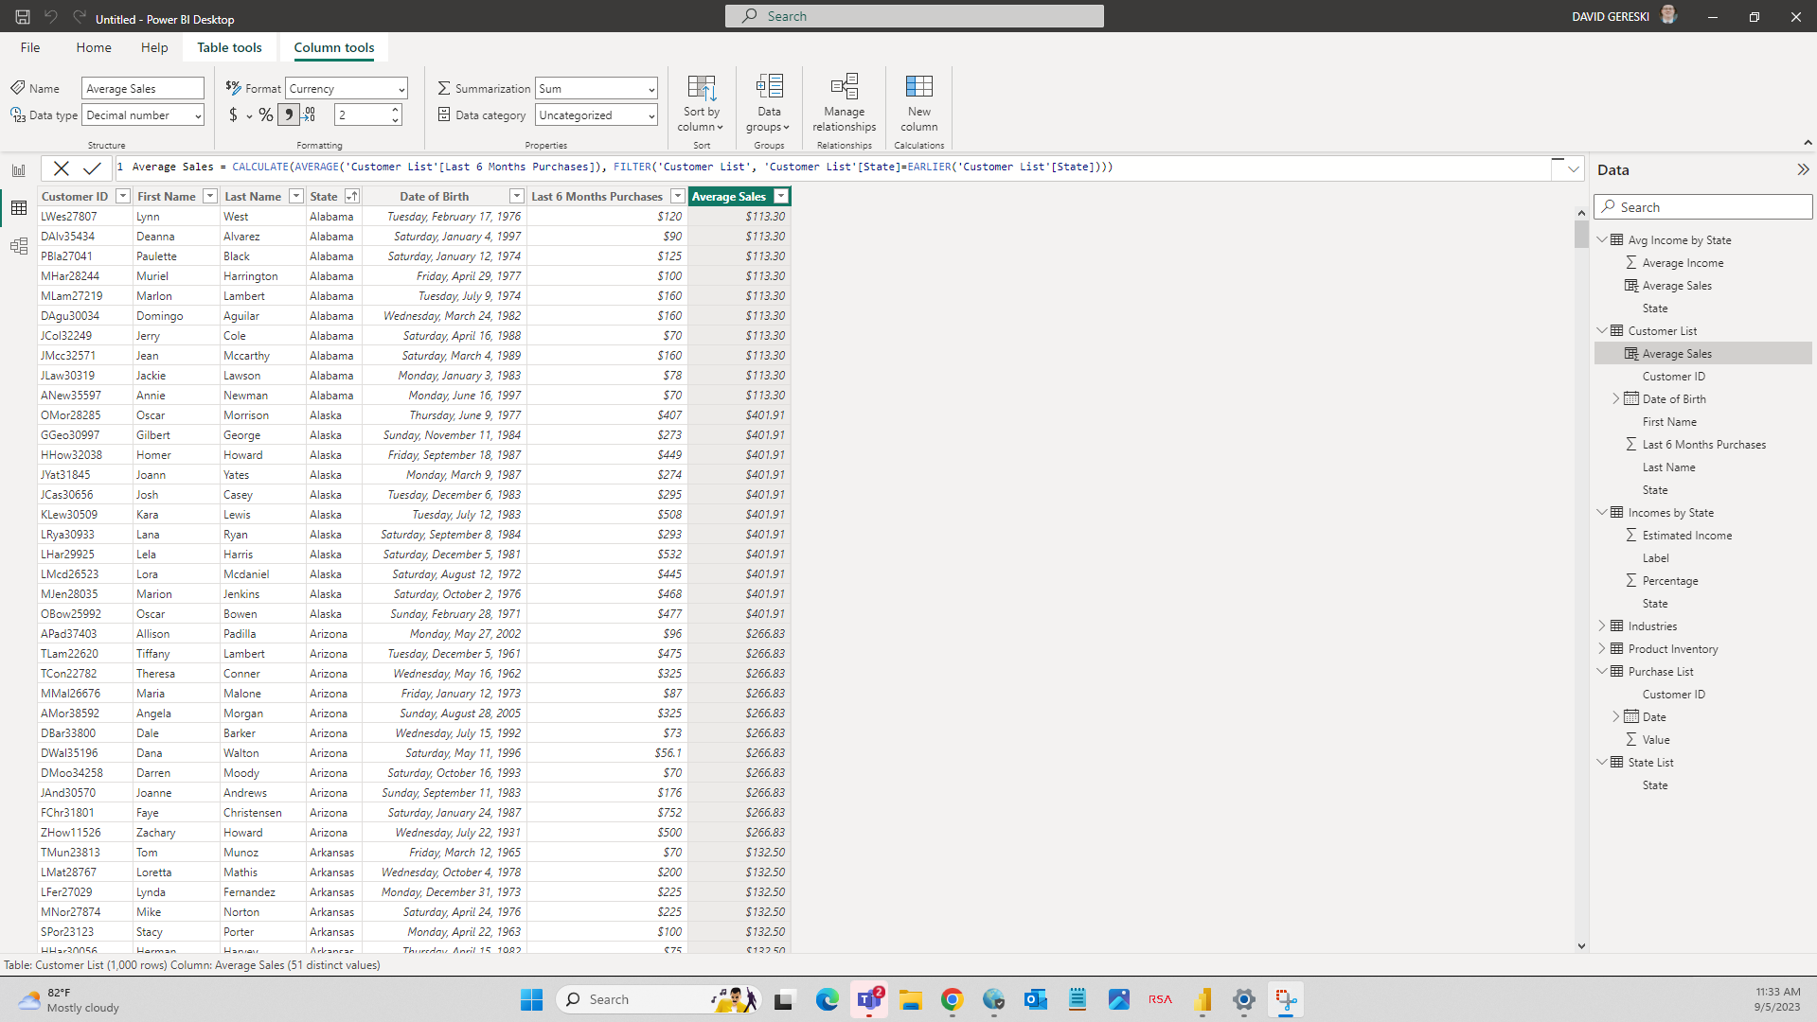Screen dimensions: 1817x1022
Task: Switch to the Help tab
Action: 154,47
